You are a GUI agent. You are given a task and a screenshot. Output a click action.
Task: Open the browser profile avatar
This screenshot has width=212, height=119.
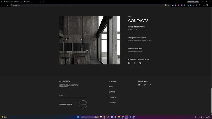pos(207,5)
